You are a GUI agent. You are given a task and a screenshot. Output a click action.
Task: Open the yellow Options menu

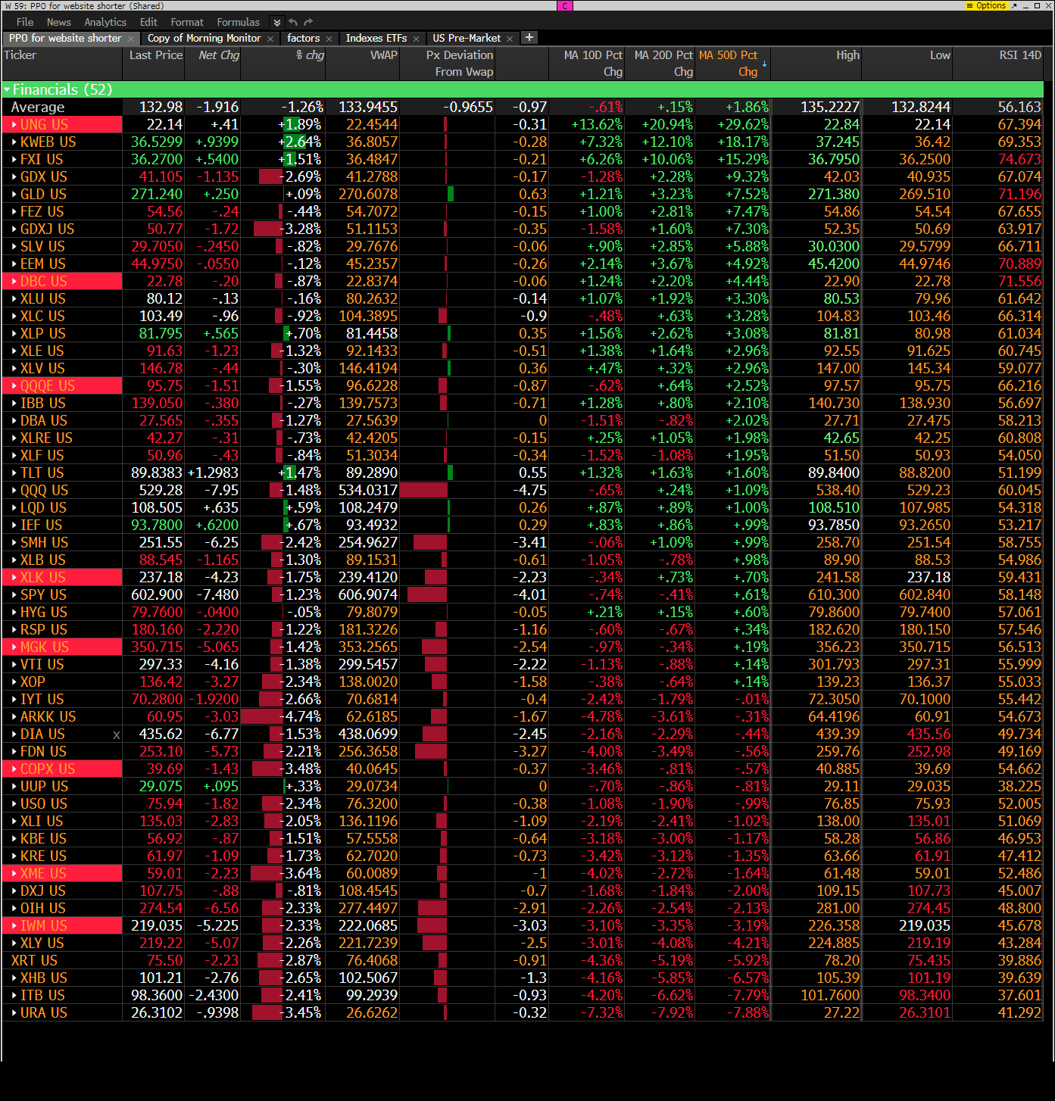point(986,5)
